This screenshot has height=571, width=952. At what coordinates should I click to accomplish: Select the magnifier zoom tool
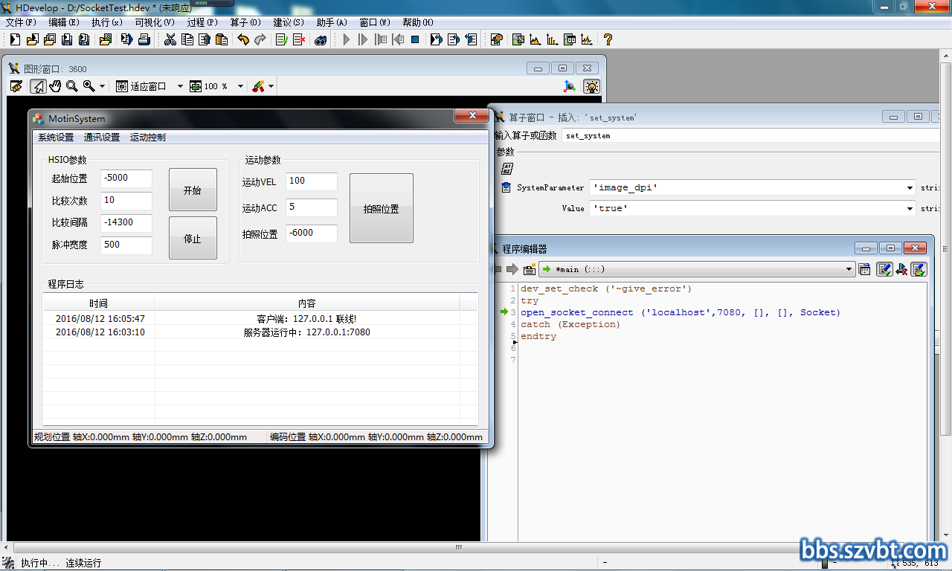pos(72,86)
